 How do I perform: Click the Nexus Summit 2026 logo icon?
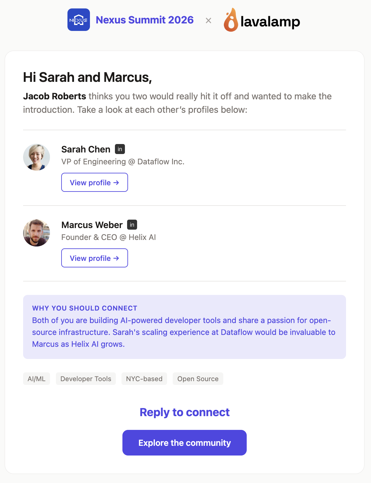[78, 20]
